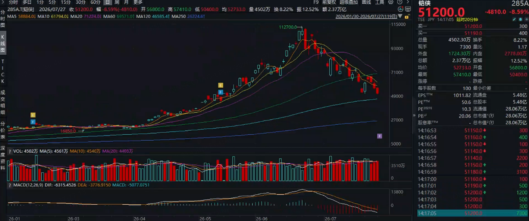Select the 1分 interval tab
This screenshot has width=529, height=221.
pyautogui.click(x=40, y=2)
